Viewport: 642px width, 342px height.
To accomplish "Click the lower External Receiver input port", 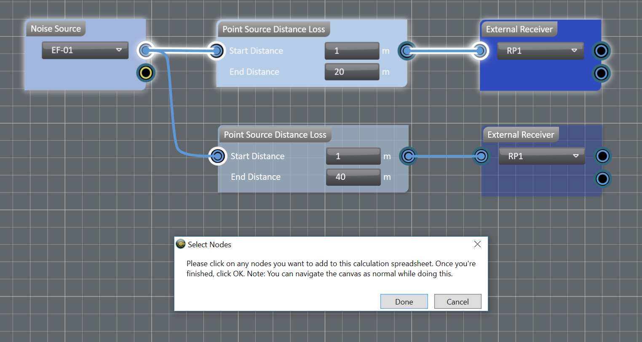I will point(481,156).
